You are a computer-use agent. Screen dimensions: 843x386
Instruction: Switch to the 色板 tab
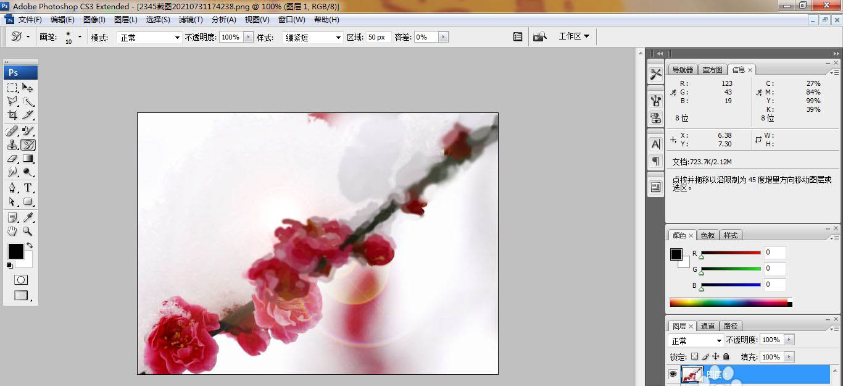pos(708,235)
